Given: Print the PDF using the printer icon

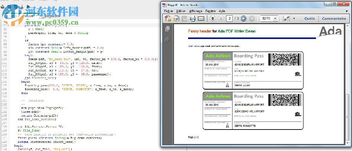Looking at the screenshot, I should (193, 19).
